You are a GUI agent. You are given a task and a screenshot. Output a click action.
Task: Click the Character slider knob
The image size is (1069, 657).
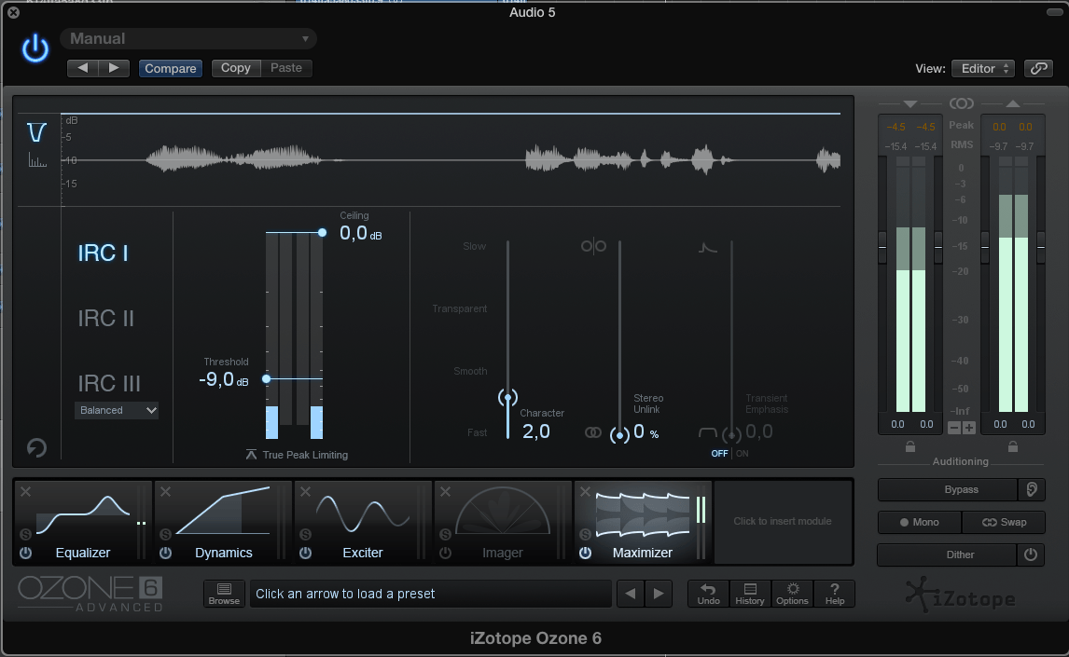click(507, 398)
